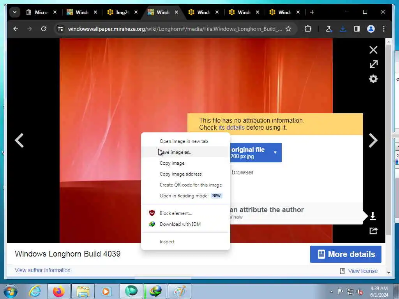Go to next image with right arrow
This screenshot has height=299, width=399.
point(373,140)
